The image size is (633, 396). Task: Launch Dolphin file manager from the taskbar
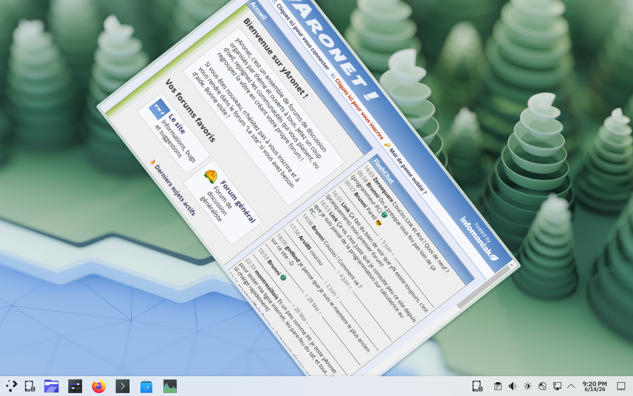(51, 386)
